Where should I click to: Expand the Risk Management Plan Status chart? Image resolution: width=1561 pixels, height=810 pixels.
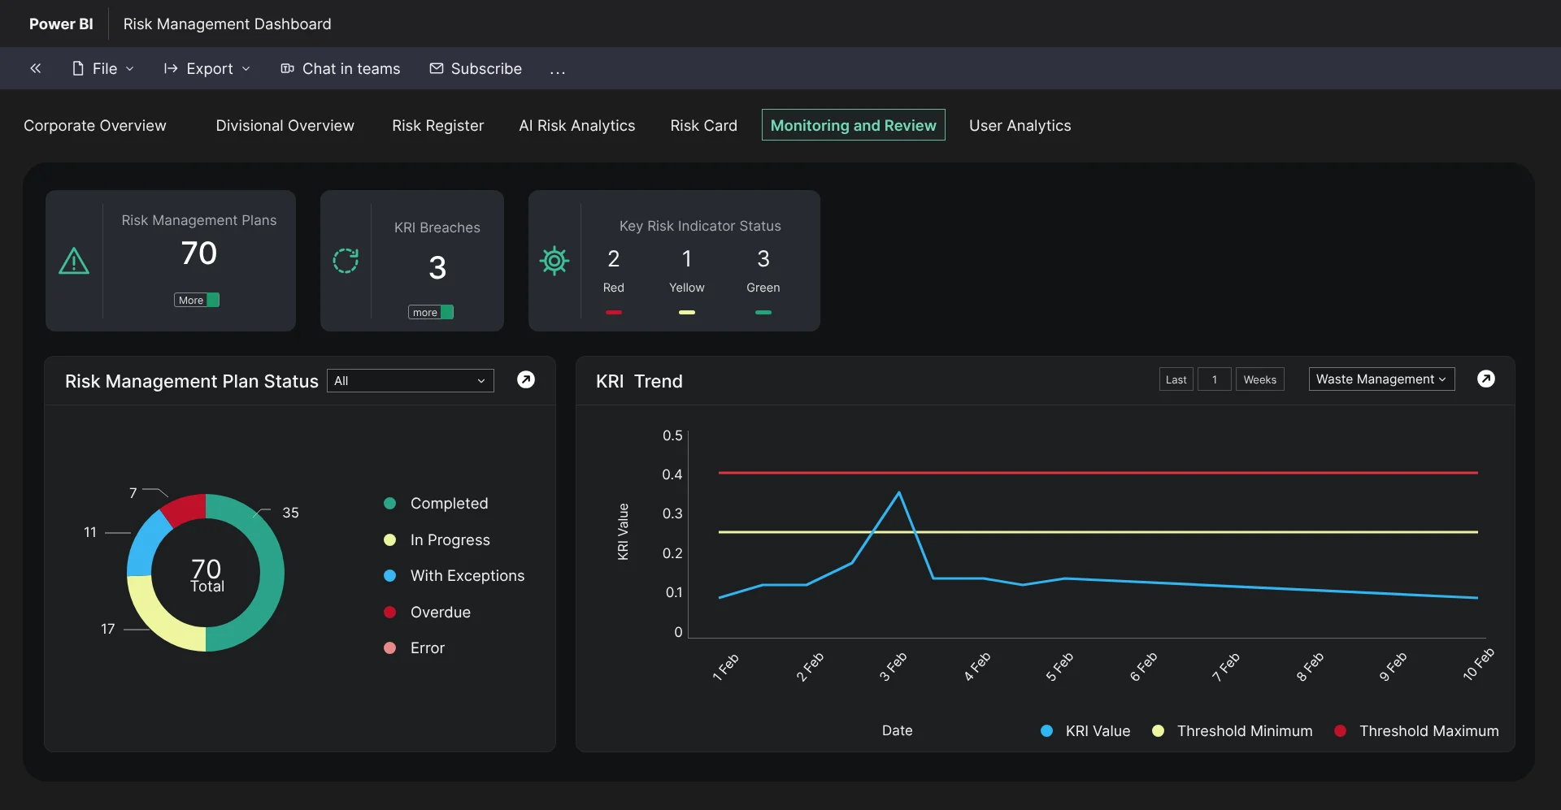526,379
